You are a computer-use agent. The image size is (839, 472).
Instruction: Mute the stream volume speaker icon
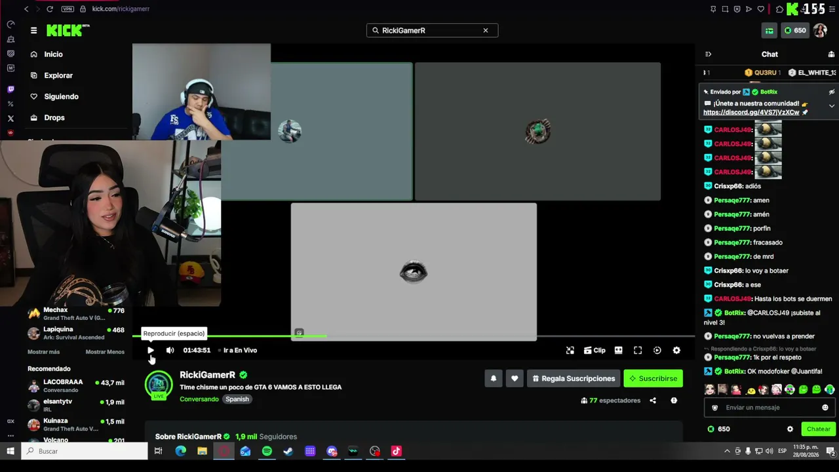coord(170,350)
